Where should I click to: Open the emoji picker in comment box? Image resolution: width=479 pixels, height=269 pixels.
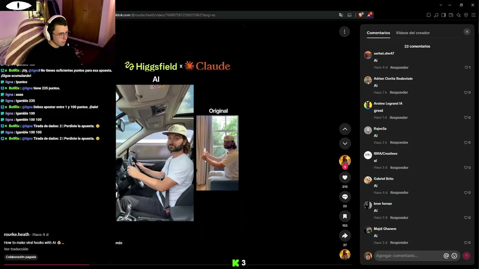point(454,256)
